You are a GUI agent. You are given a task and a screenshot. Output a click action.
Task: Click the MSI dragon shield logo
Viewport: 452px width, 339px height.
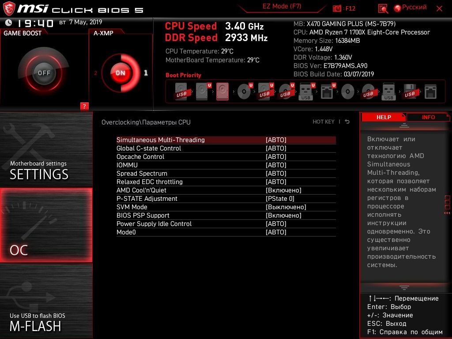(9, 9)
